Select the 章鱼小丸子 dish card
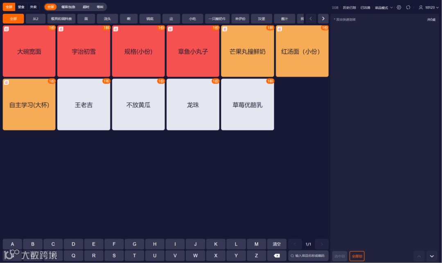 pos(193,51)
